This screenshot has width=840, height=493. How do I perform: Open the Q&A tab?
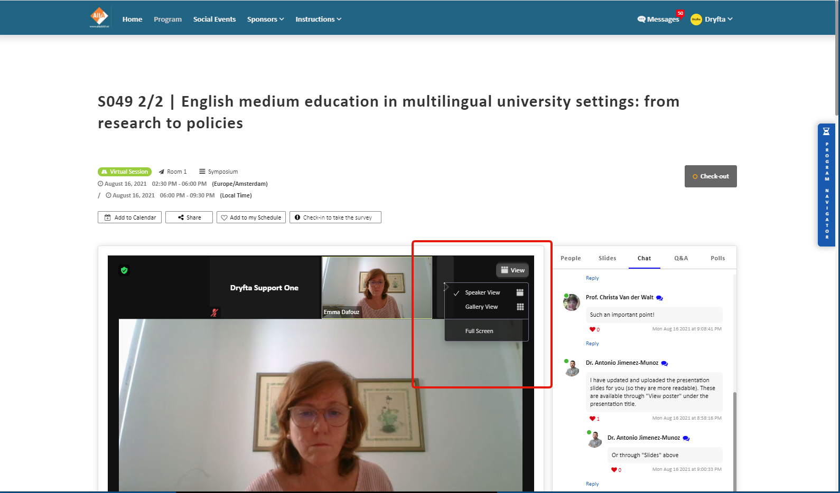point(681,258)
